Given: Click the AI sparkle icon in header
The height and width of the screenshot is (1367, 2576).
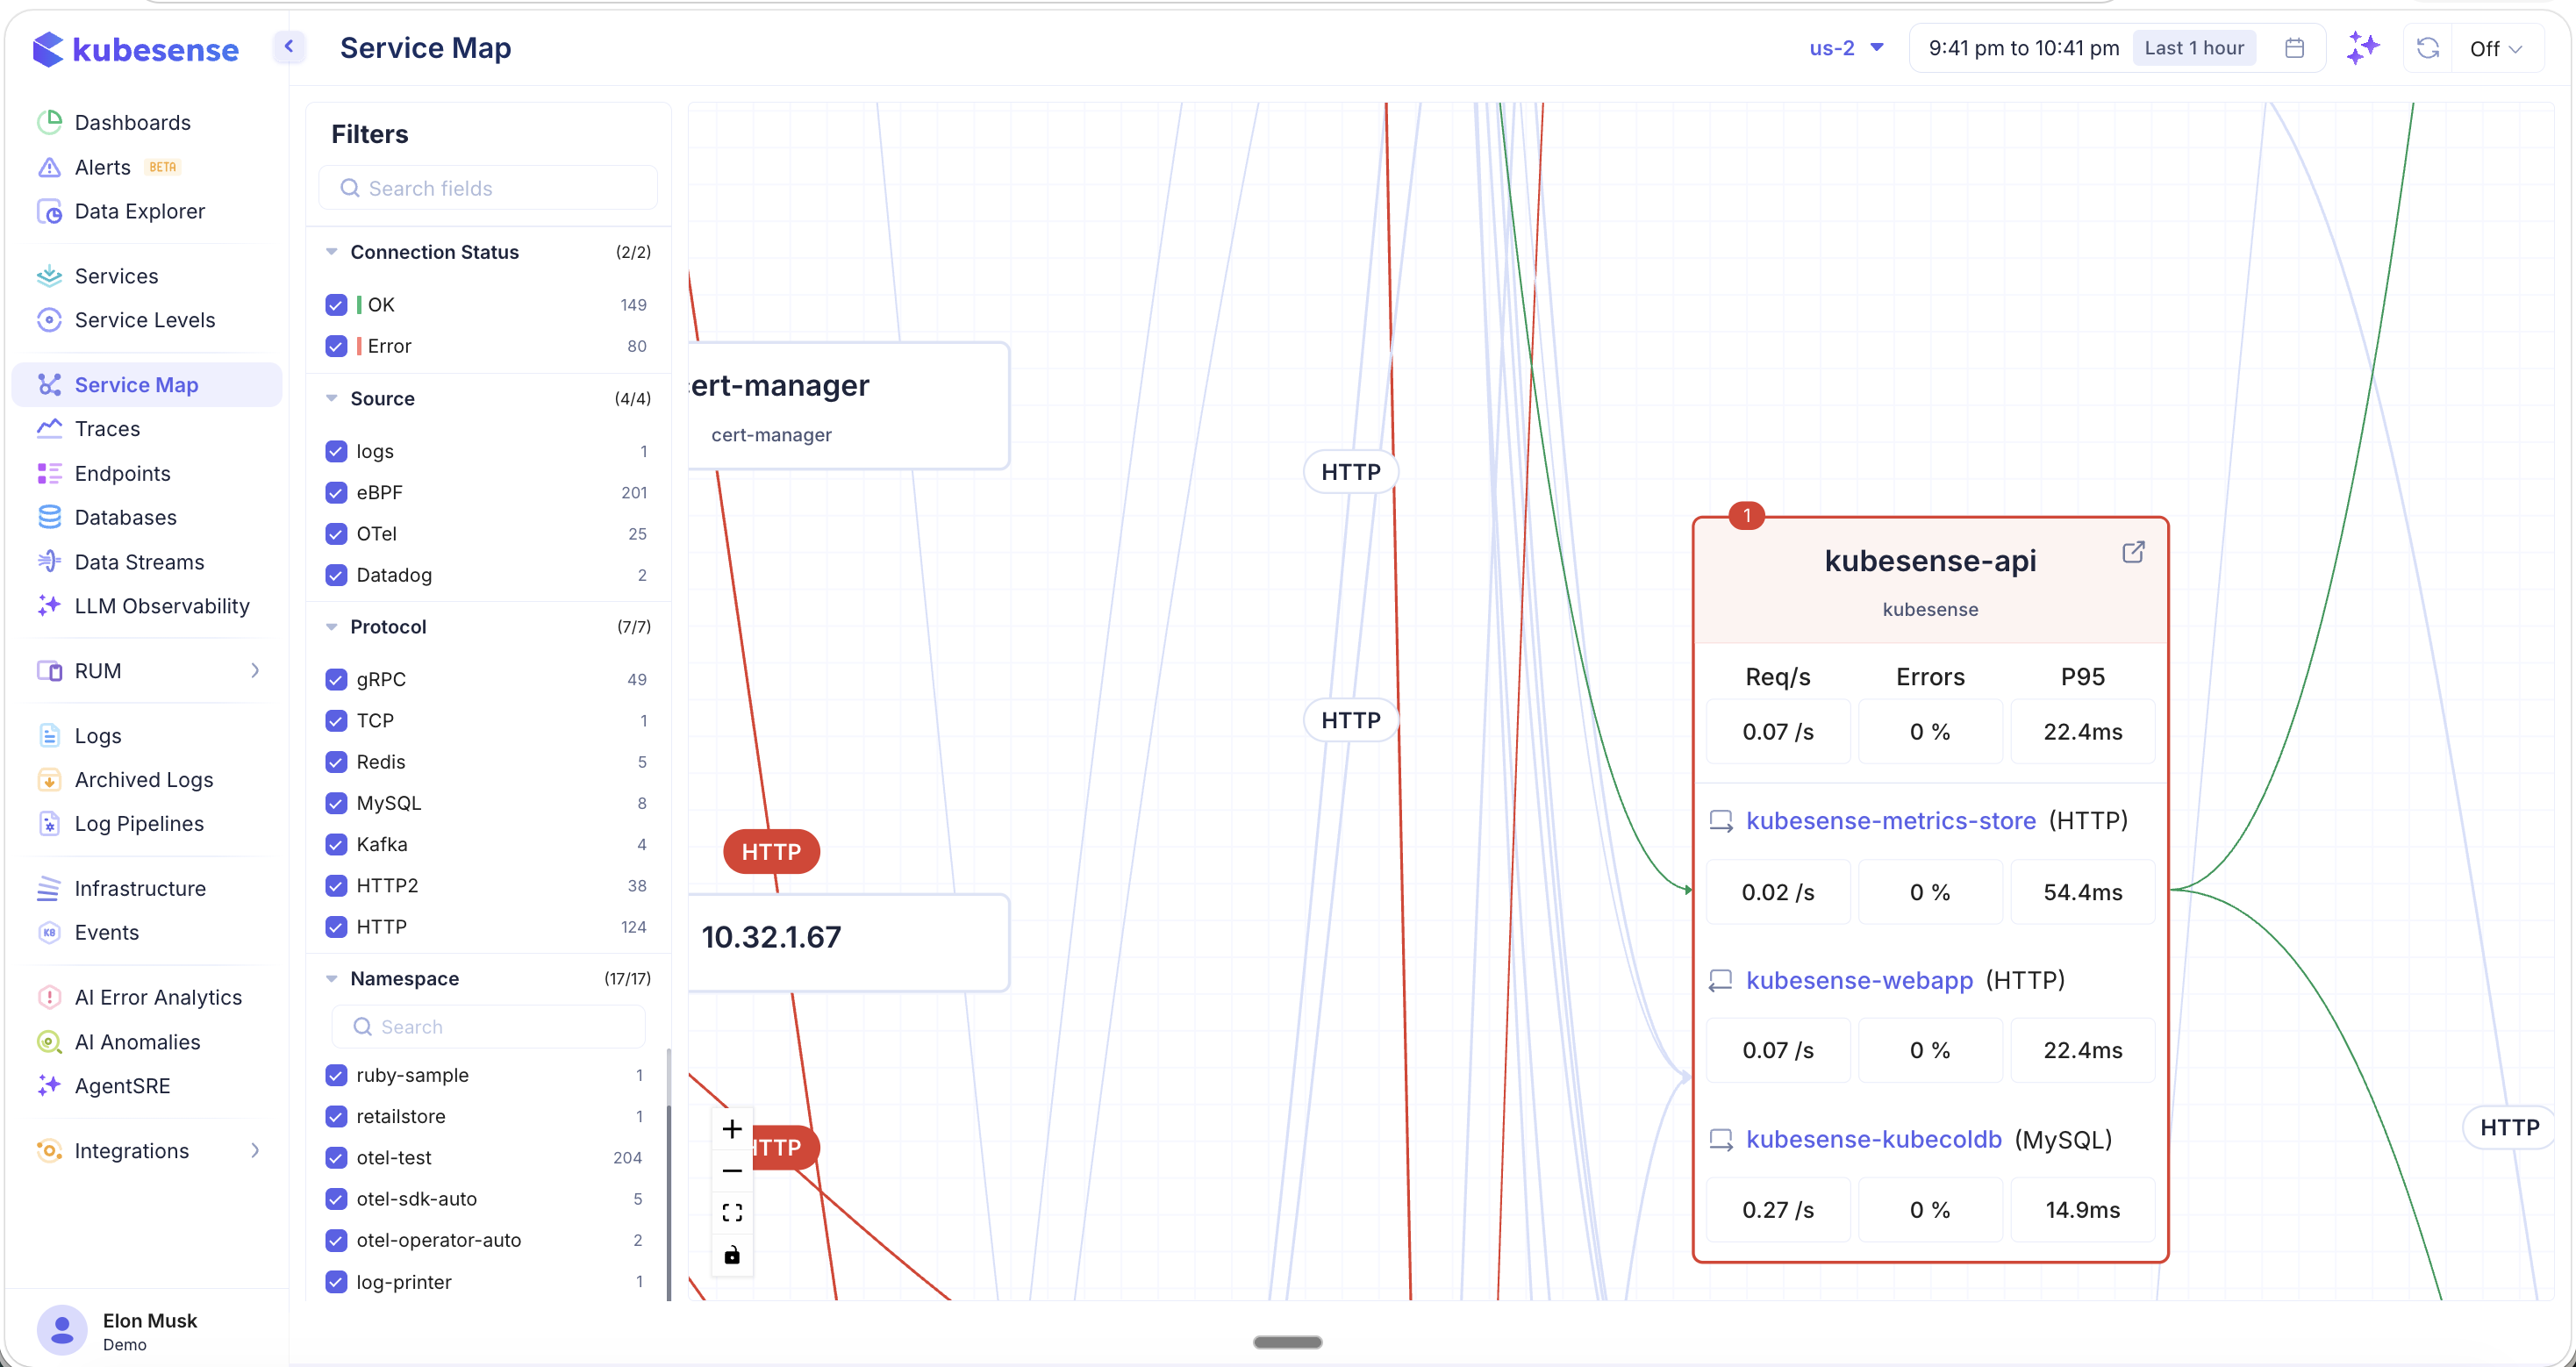Looking at the screenshot, I should [x=2363, y=48].
